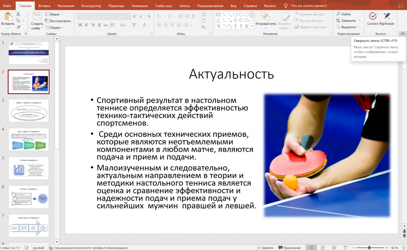The image size is (407, 250).
Task: Click the zoom percentage 92 %
Action: 394,248
